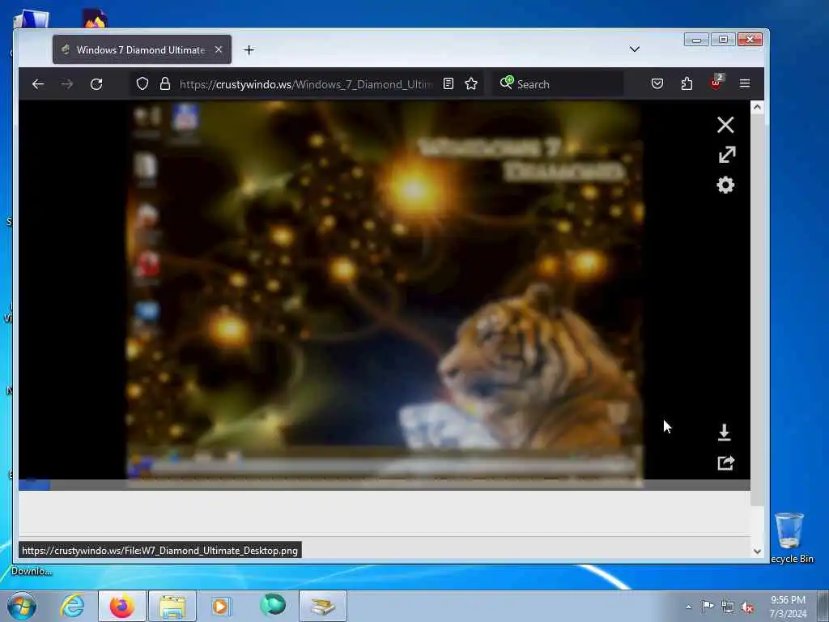Screen dimensions: 829x622
Task: Click the Search box in toolbar
Action: 558,84
